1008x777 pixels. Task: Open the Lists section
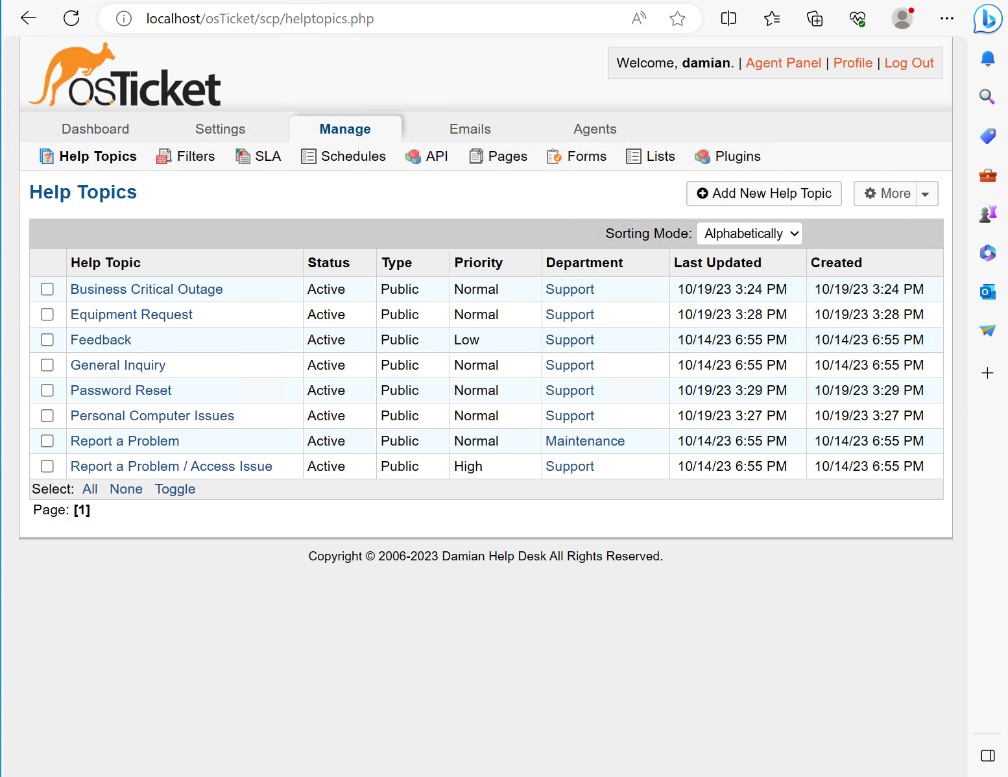coord(633,156)
